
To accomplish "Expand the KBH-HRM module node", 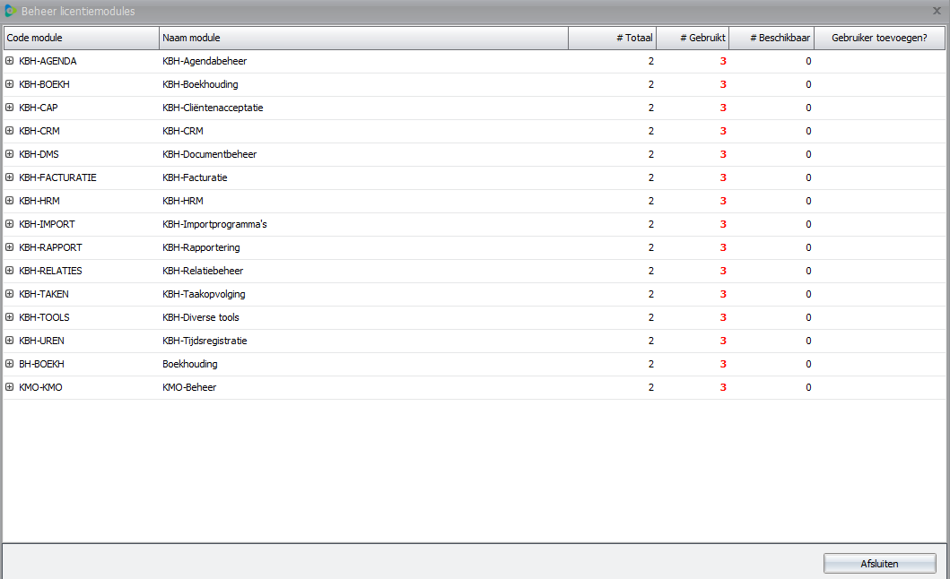I will click(x=10, y=201).
